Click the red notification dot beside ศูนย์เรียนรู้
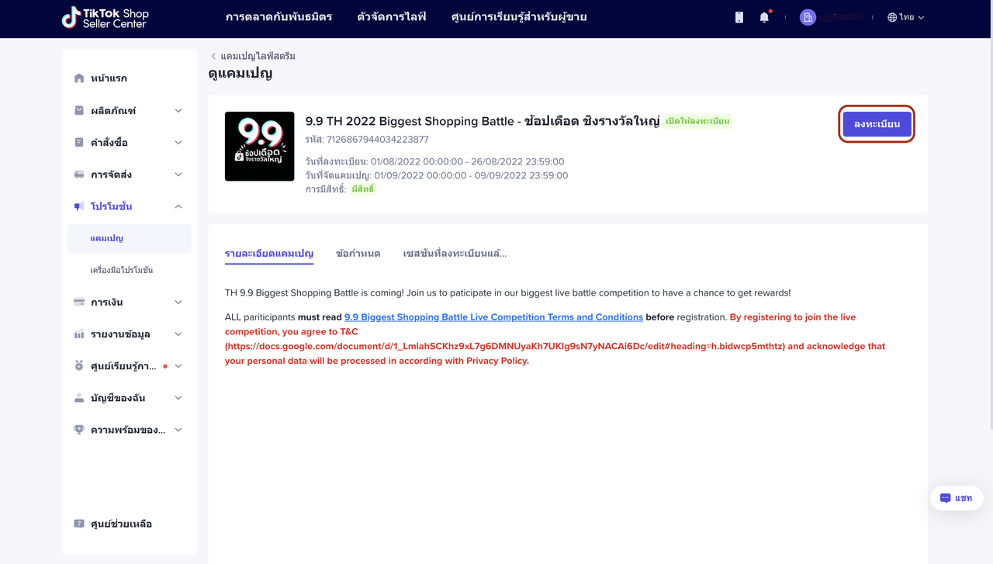This screenshot has height=564, width=993. [165, 366]
